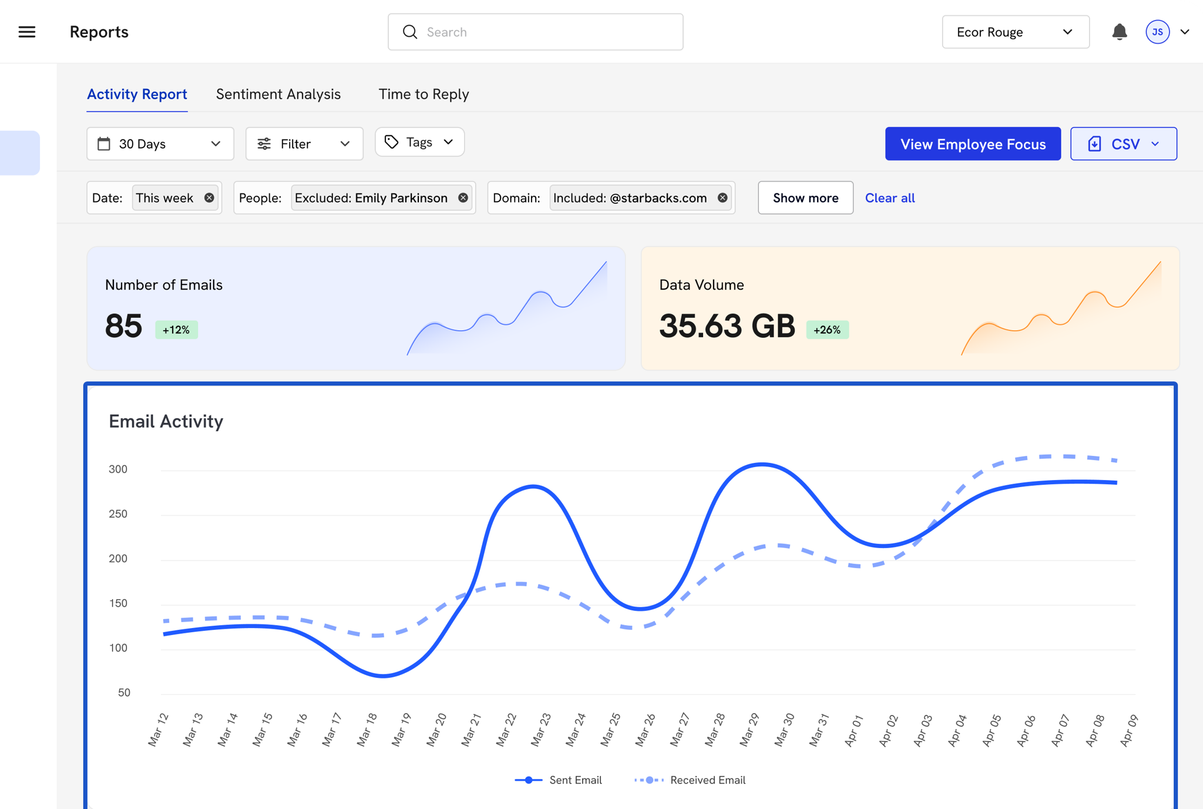1203x809 pixels.
Task: Remove the 'This week' date filter
Action: [x=209, y=198]
